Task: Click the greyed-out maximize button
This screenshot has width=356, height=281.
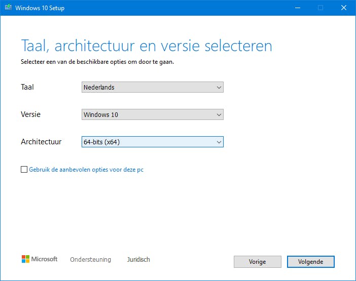Action: tap(321, 8)
